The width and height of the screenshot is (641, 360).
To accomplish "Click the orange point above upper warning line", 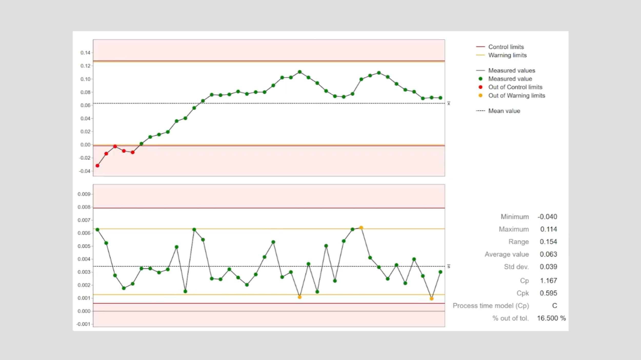I will [361, 228].
